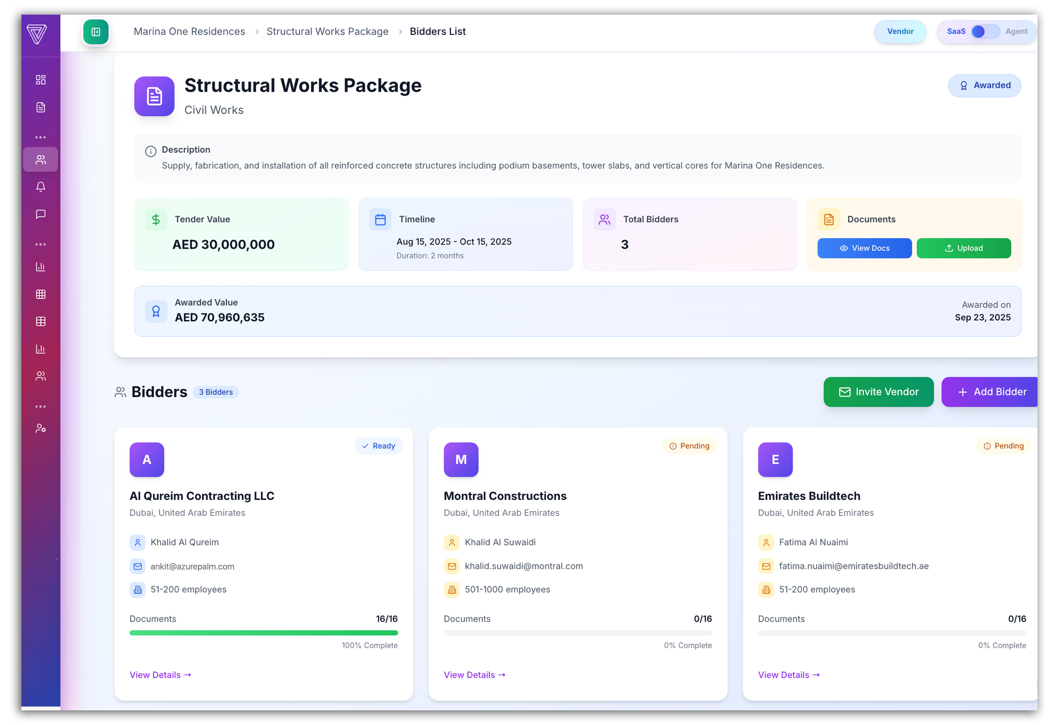Open the dashboard grid icon in sidebar

click(x=41, y=80)
